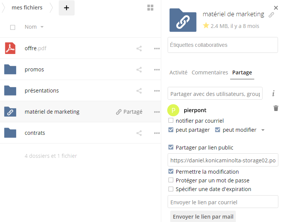Image resolution: width=281 pixels, height=222 pixels.
Task: Open the Activité tab
Action: click(x=178, y=72)
